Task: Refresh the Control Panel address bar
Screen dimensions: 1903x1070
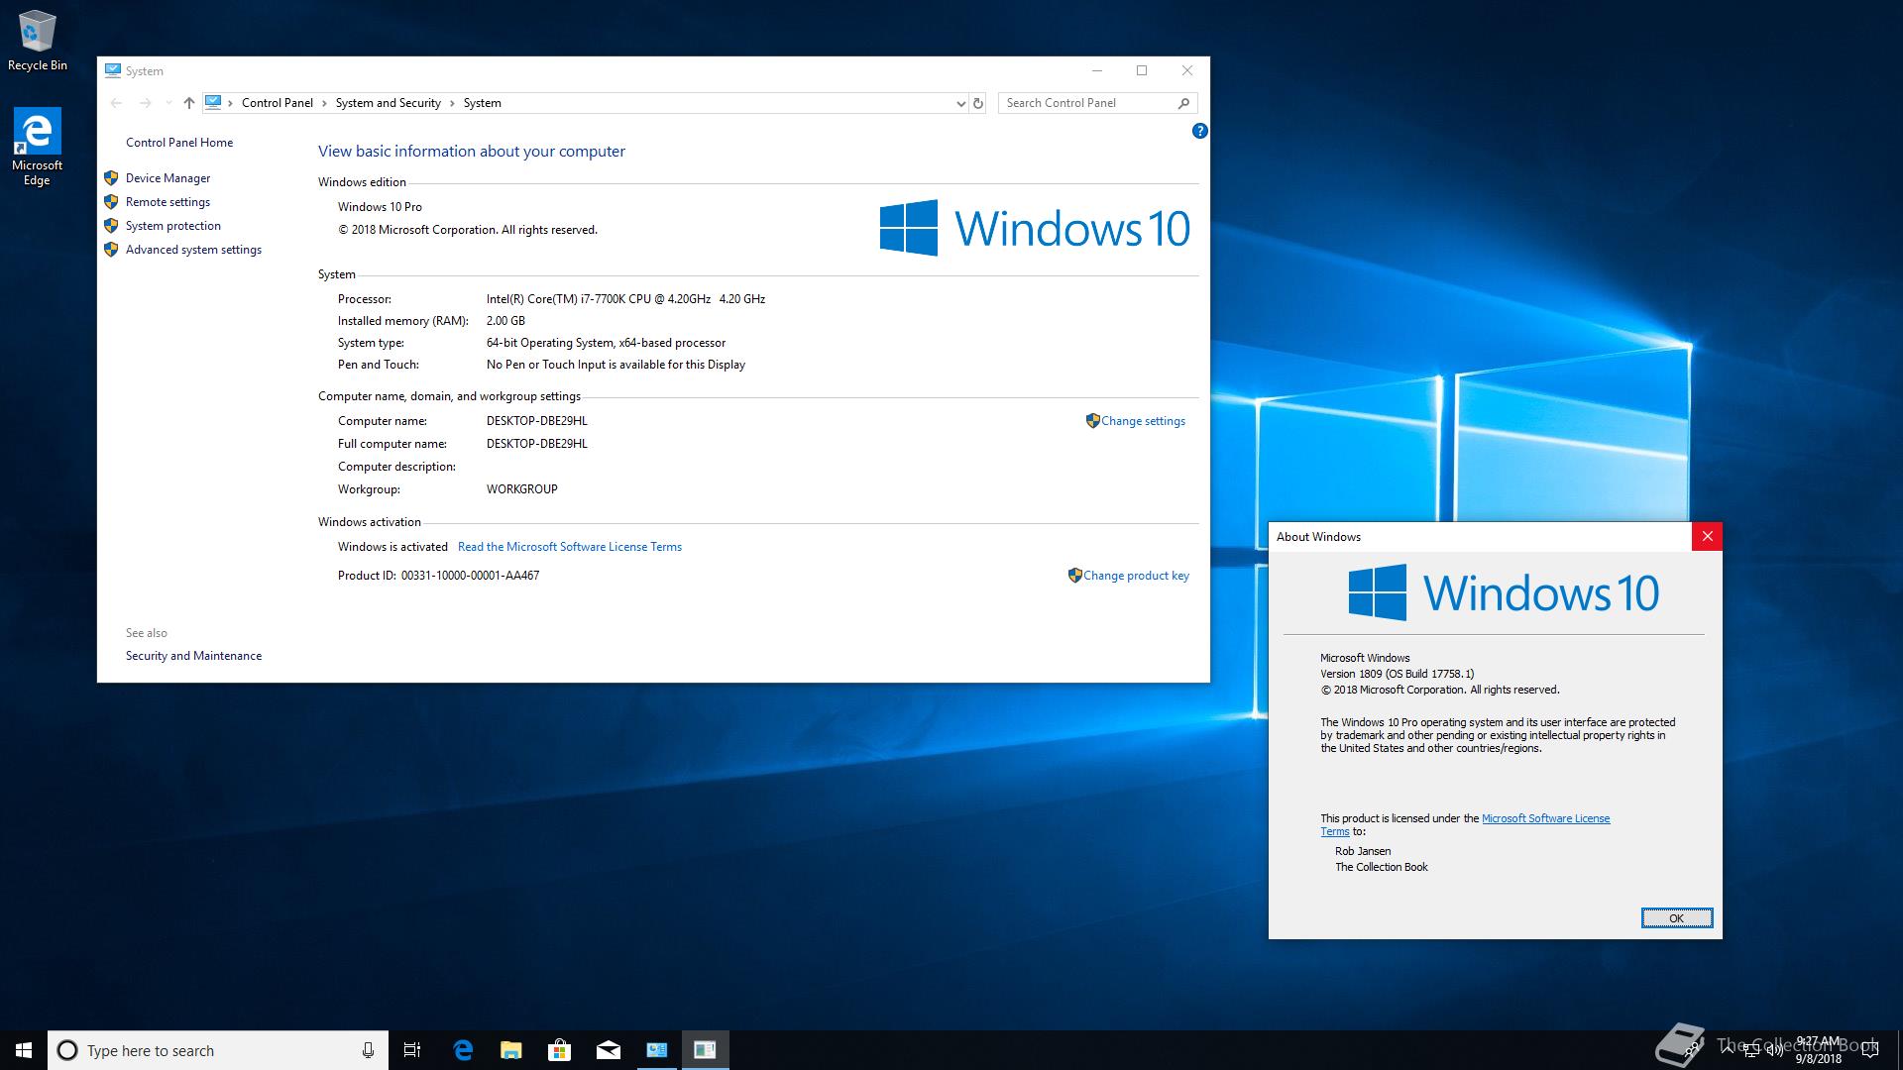Action: (978, 103)
